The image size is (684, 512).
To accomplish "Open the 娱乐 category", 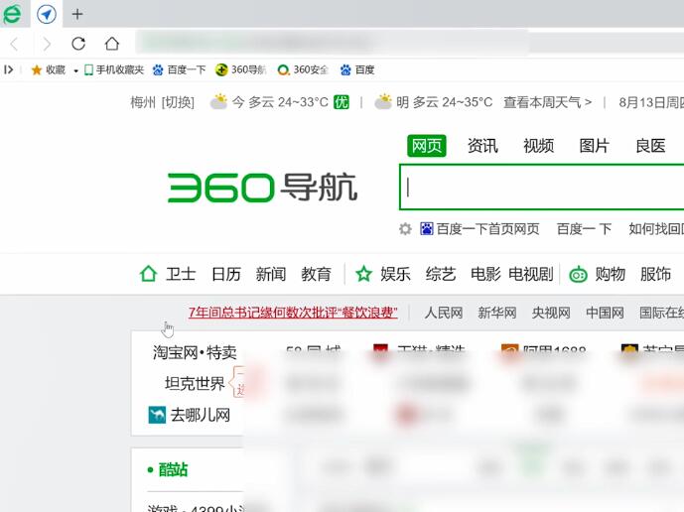I will pos(396,274).
